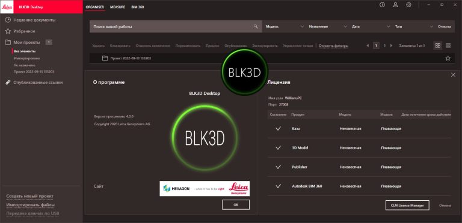This screenshot has height=223, width=462.
Task: Click the version text 4.0.0
Action: pyautogui.click(x=130, y=116)
